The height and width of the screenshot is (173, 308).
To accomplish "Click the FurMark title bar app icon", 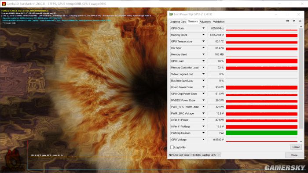I will tap(4, 4).
